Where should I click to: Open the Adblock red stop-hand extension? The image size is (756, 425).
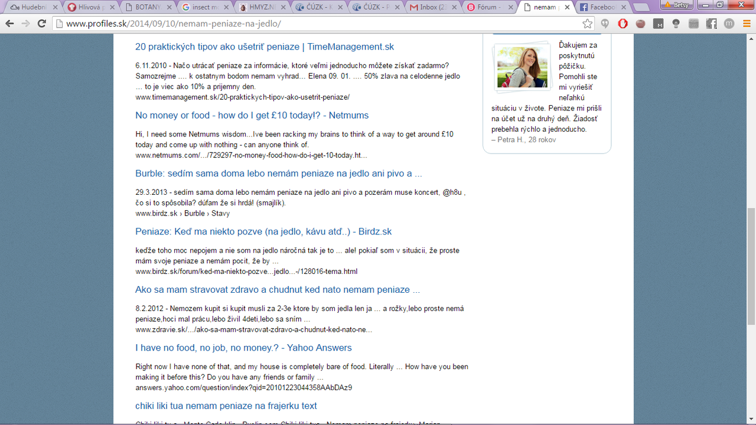coord(623,24)
